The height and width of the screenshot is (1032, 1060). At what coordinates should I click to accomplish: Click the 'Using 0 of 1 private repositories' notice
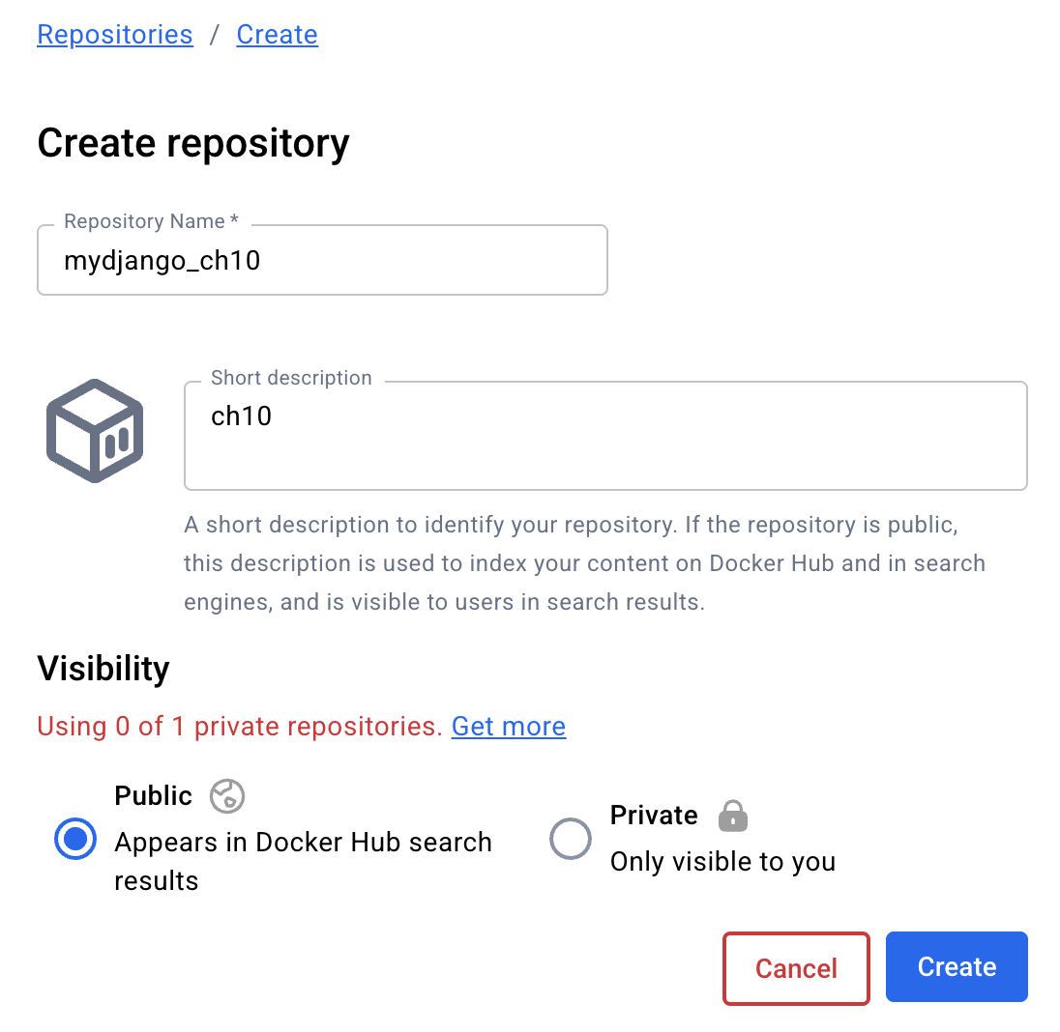click(240, 727)
